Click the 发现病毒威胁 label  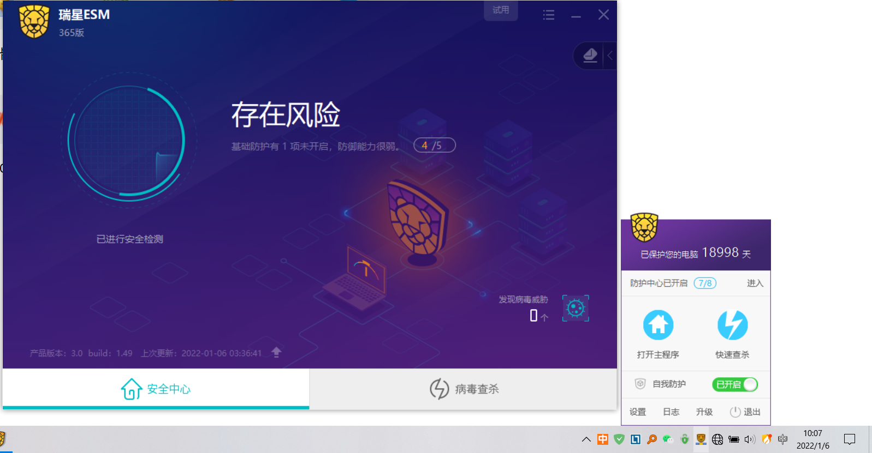(x=523, y=300)
